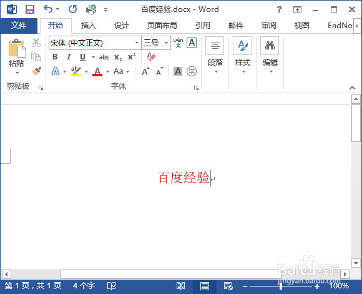Screen dimensions: 362x294
Task: Switch to the 设计 (Design) tab
Action: (122, 26)
